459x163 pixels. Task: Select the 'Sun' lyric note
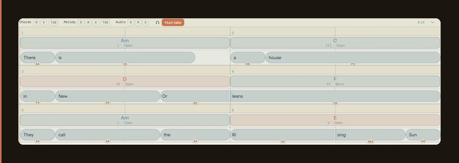(x=423, y=135)
